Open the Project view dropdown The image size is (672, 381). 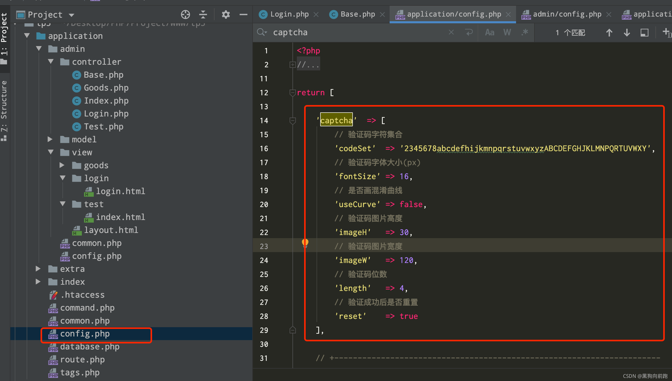pyautogui.click(x=72, y=15)
